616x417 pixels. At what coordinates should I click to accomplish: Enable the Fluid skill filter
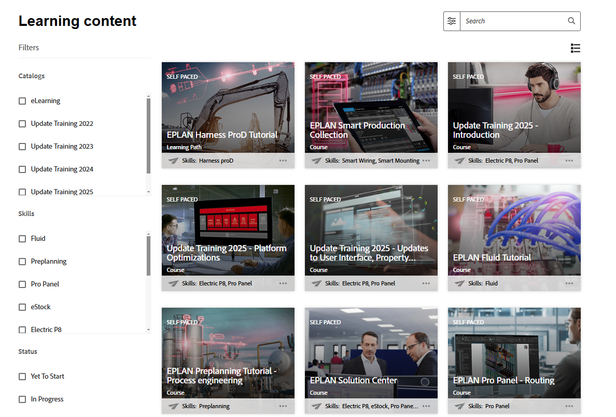[22, 238]
